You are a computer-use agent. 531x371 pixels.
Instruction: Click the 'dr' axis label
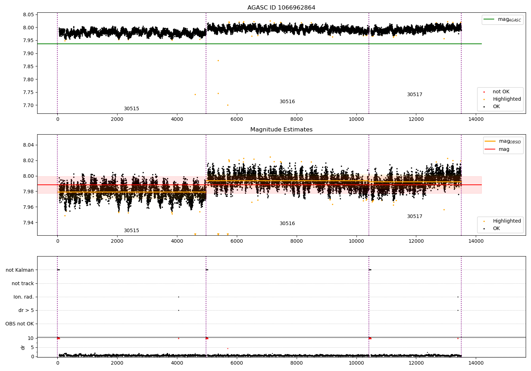[x=23, y=347]
